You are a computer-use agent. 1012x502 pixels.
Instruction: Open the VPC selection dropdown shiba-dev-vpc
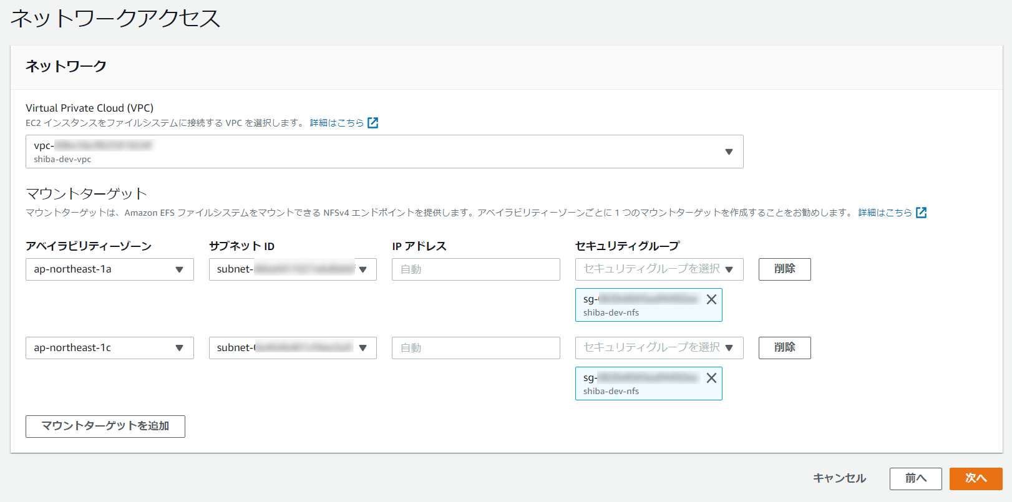(384, 152)
